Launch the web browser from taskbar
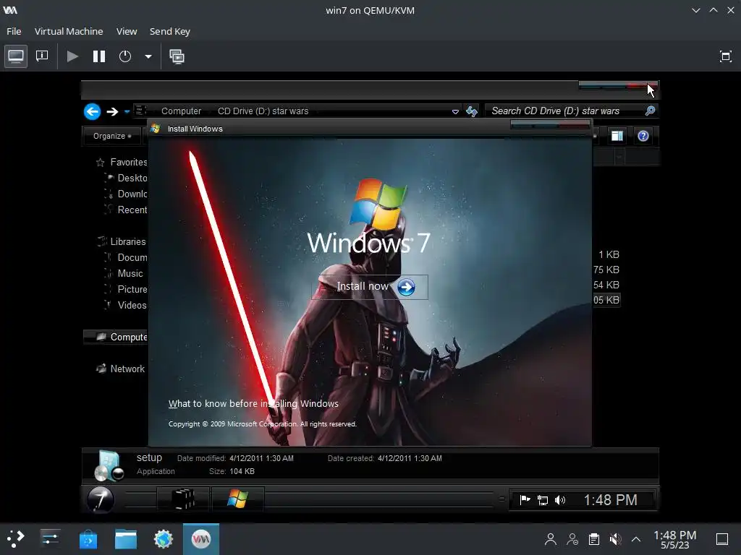The width and height of the screenshot is (741, 555). pyautogui.click(x=164, y=538)
